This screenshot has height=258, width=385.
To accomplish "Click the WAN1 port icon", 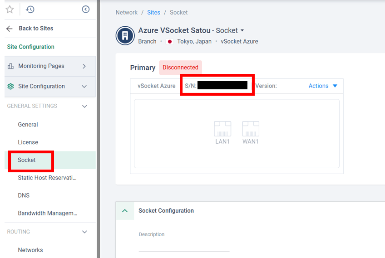I will 250,129.
